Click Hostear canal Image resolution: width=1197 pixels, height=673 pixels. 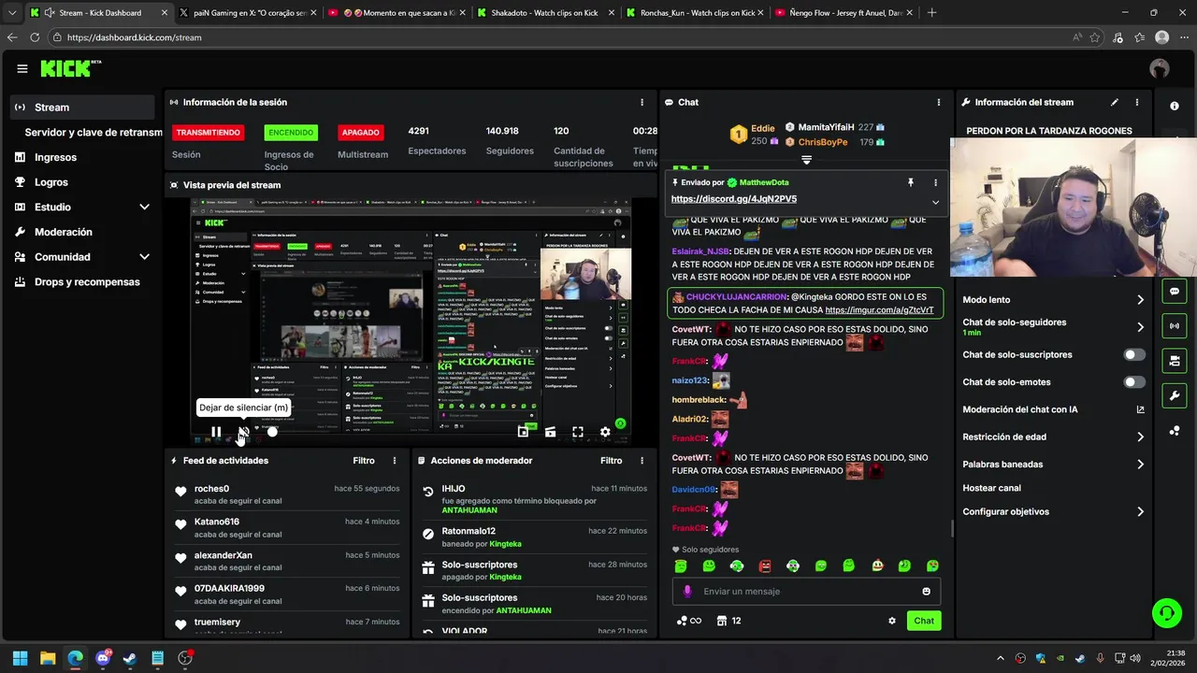click(992, 488)
